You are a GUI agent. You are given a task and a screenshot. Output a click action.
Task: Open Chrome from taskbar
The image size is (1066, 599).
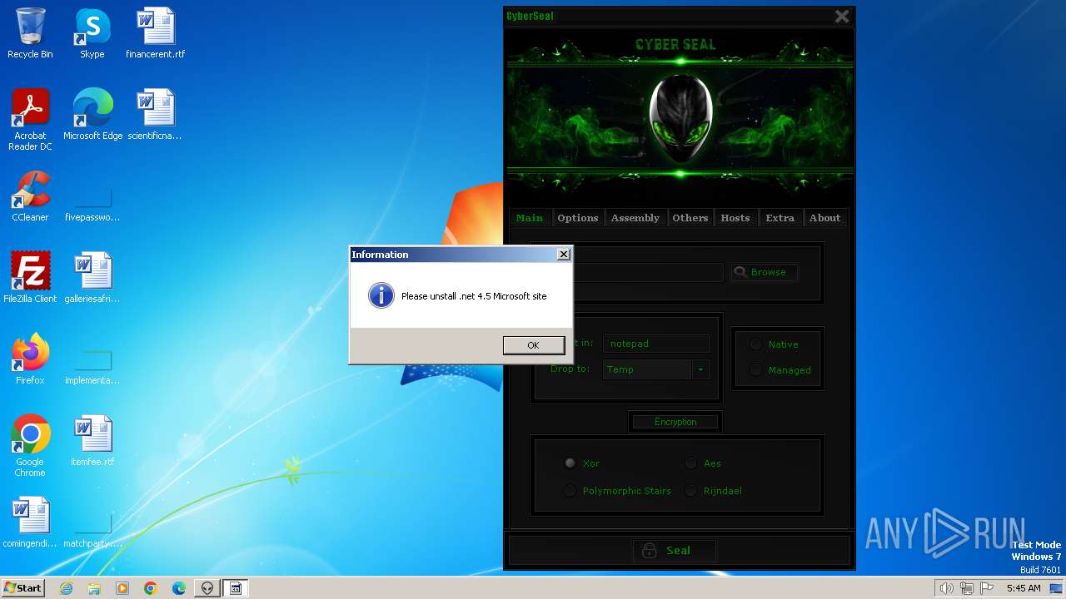point(151,588)
